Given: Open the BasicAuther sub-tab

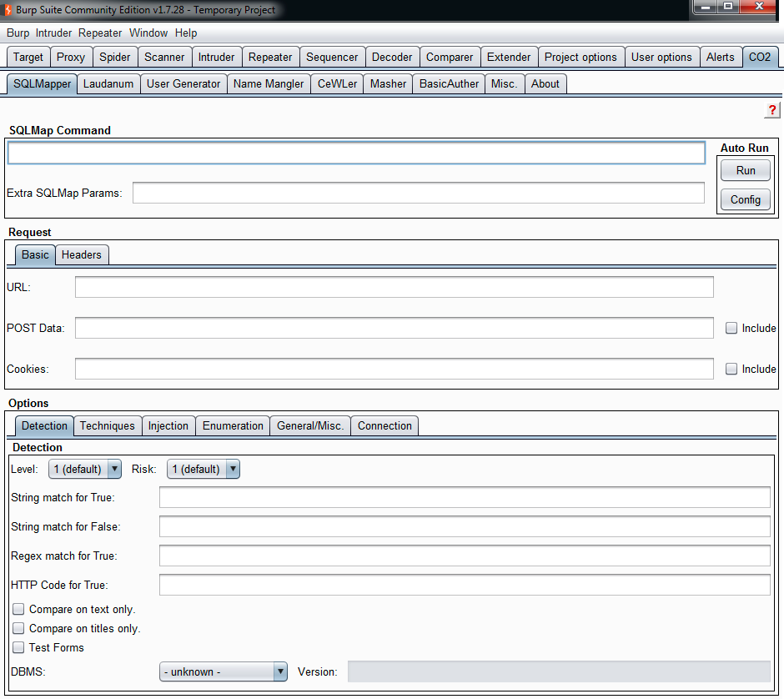Looking at the screenshot, I should pos(449,84).
